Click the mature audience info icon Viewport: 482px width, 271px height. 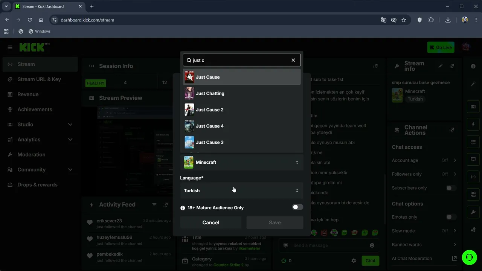click(183, 208)
